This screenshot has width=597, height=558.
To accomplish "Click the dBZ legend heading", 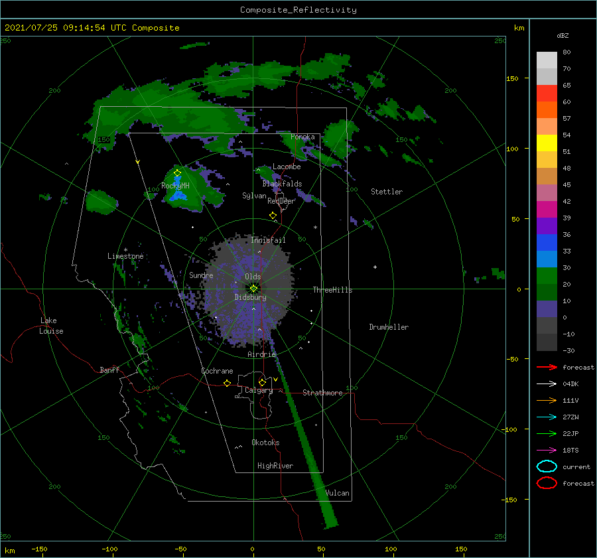I will pyautogui.click(x=563, y=35).
